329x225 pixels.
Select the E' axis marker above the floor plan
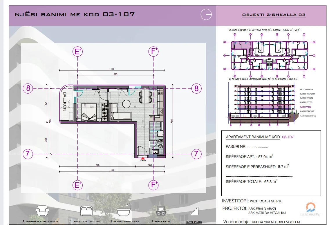(x=78, y=51)
